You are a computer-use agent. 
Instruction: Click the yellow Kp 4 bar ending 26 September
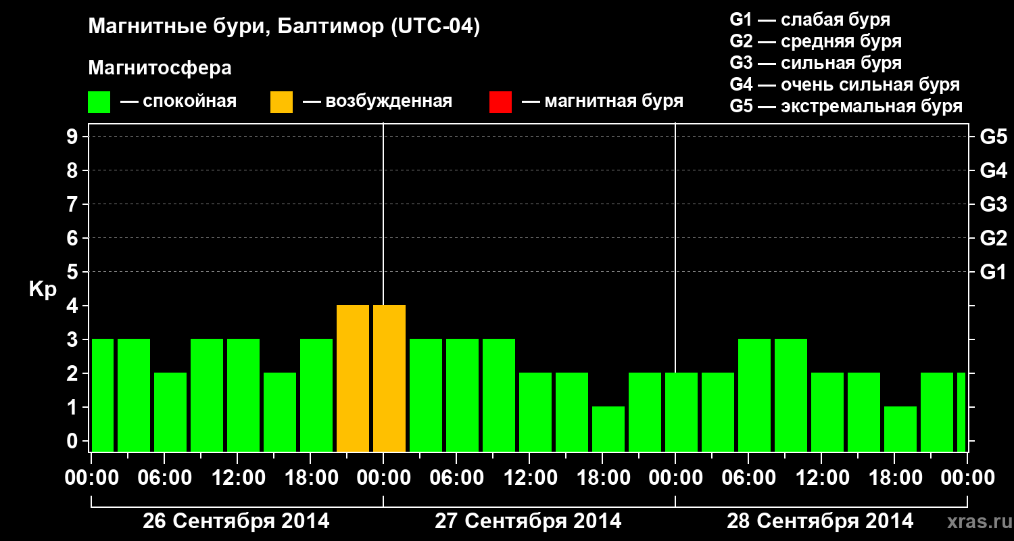[353, 378]
